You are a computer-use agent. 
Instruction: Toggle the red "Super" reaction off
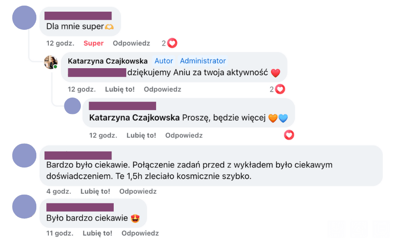click(93, 43)
